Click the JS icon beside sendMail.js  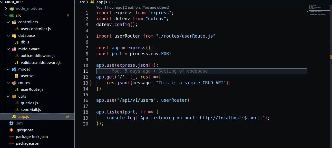point(16,110)
